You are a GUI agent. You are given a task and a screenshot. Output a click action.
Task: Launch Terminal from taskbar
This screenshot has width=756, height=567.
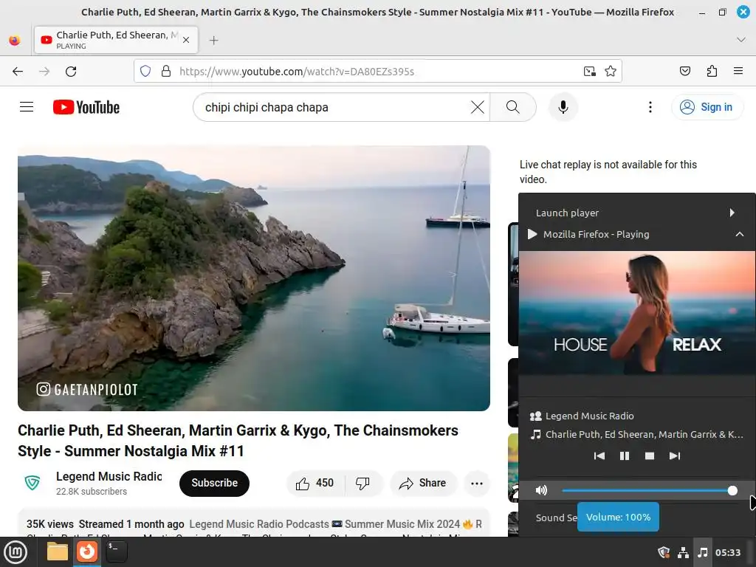click(116, 552)
